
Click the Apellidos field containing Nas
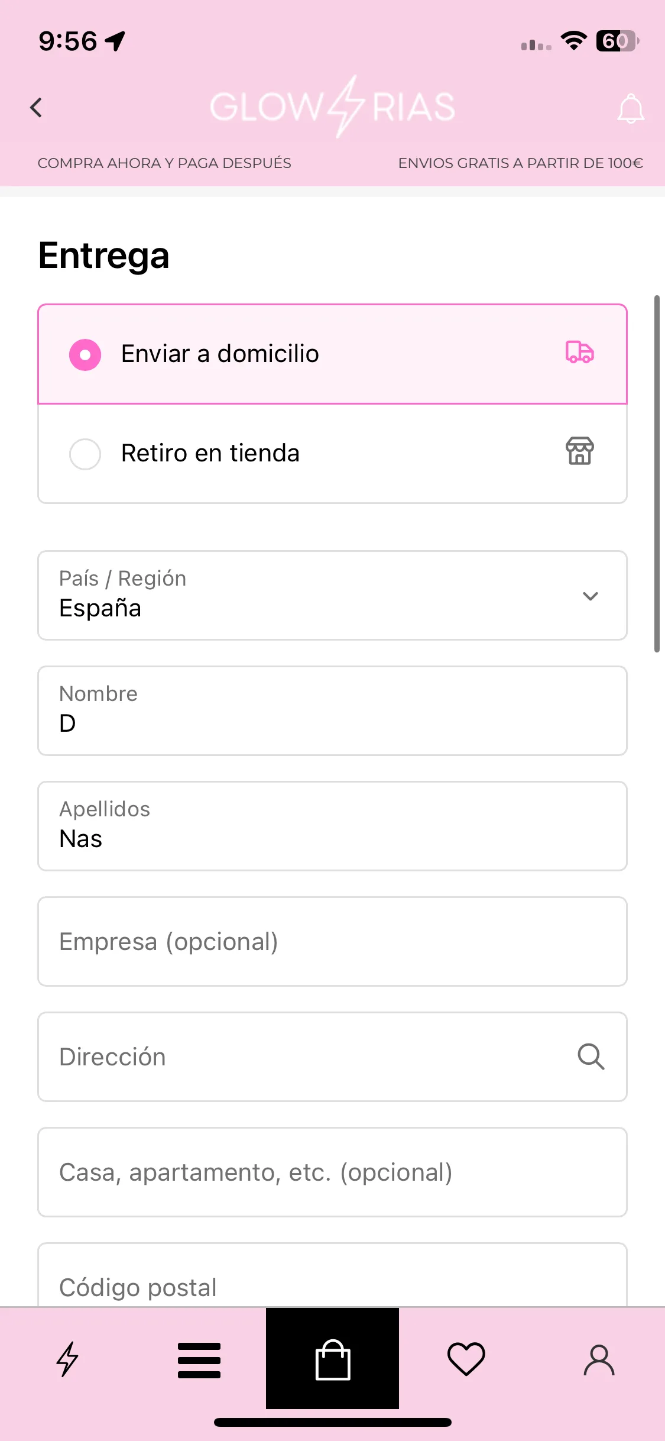pos(332,826)
